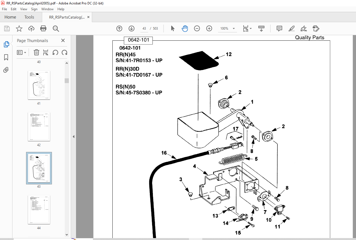Image resolution: width=356 pixels, height=240 pixels.
Task: Click the page number input field
Action: pyautogui.click(x=144, y=29)
